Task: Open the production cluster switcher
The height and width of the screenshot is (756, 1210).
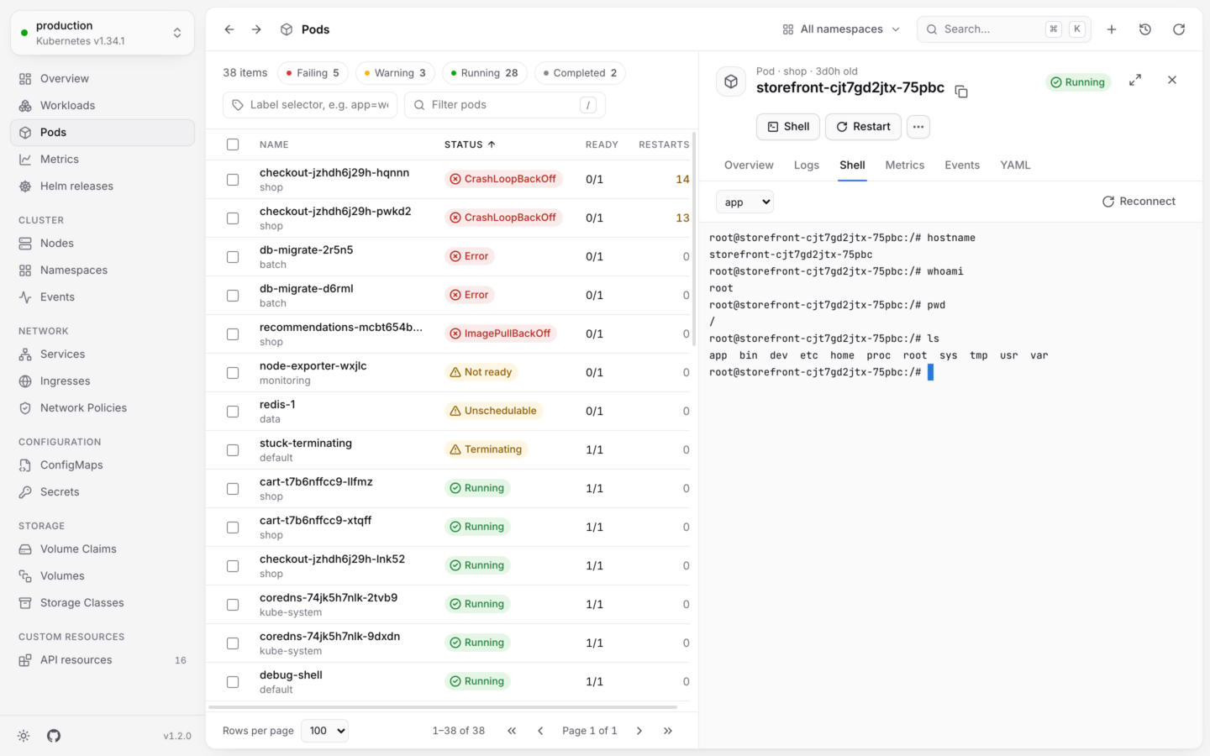Action: [103, 33]
